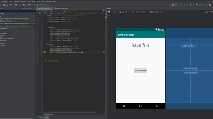Select values folder in project tree
This screenshot has height=119, width=213.
[2, 43]
